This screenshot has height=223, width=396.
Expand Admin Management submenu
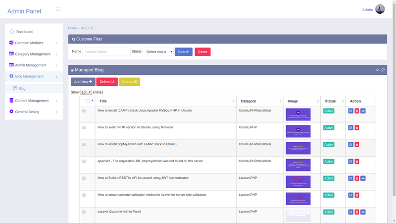coord(34,65)
